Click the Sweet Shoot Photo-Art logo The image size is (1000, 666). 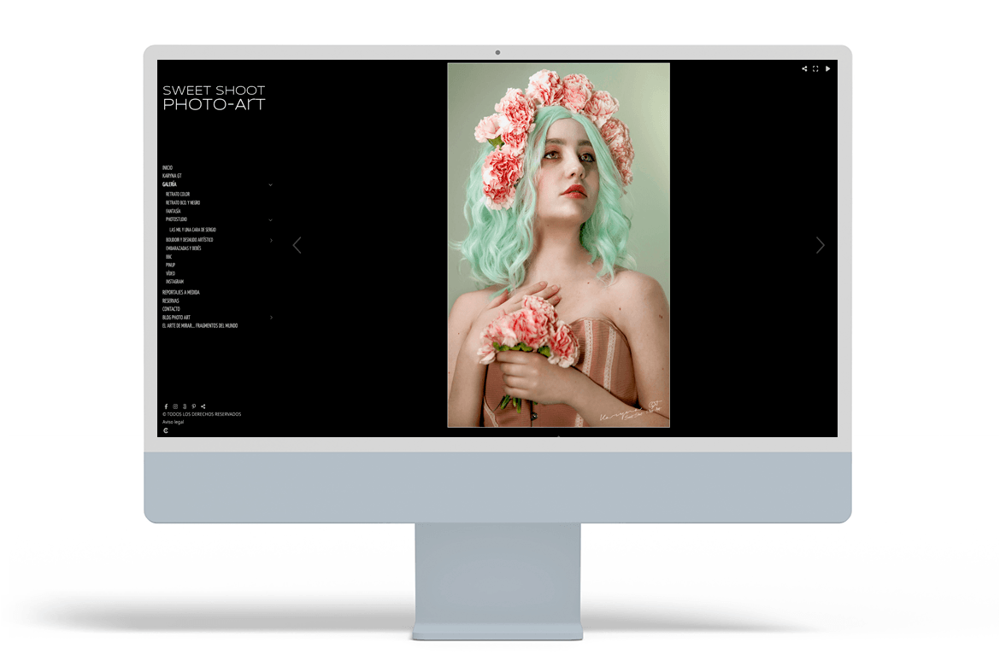(x=214, y=97)
